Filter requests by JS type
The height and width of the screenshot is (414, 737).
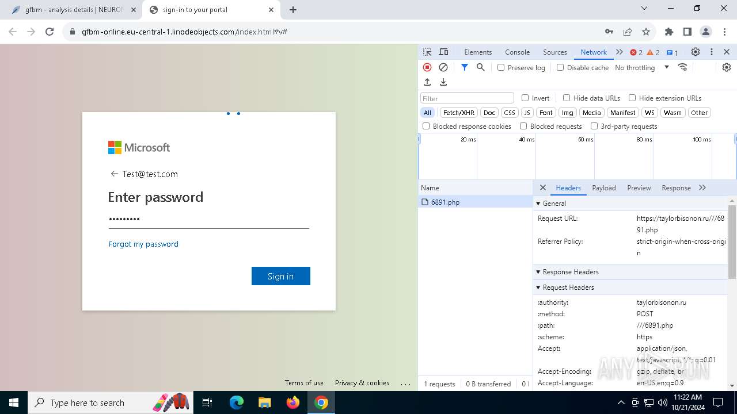point(527,113)
